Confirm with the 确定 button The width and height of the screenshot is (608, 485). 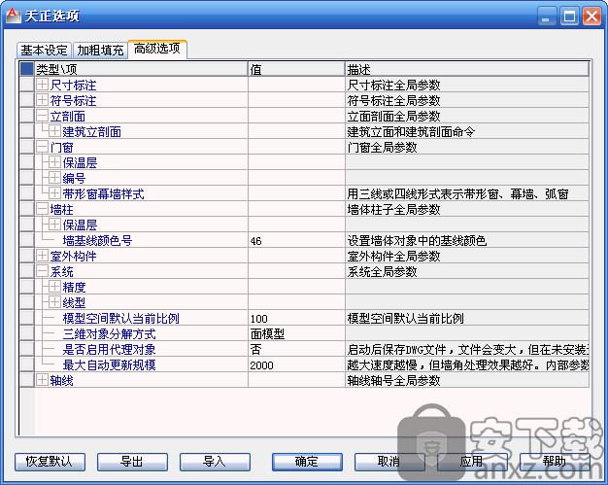click(x=307, y=462)
